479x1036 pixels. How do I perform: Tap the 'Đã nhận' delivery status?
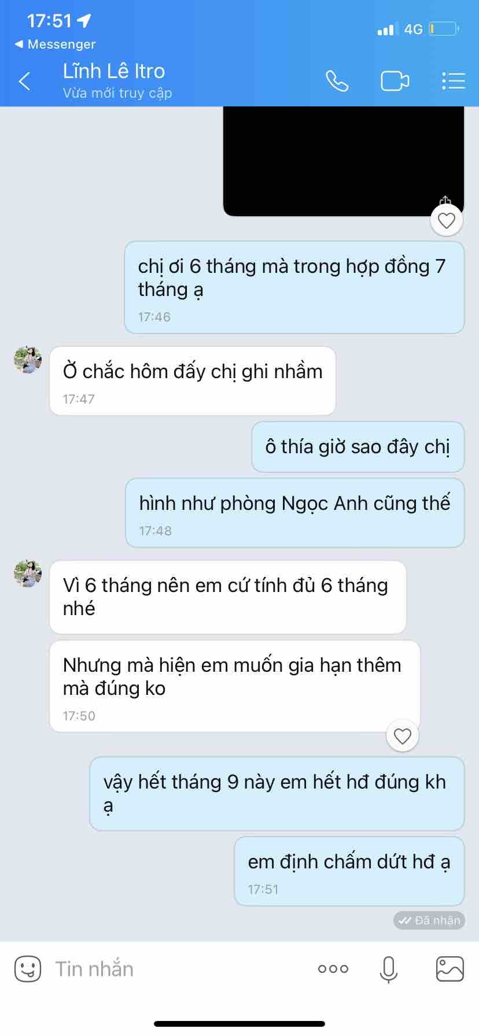[429, 920]
